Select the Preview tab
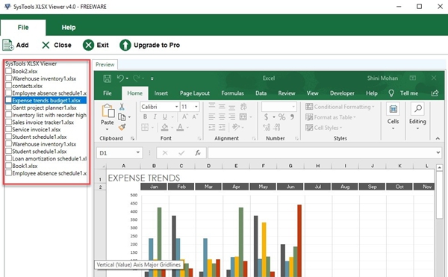Image resolution: width=448 pixels, height=277 pixels. (x=105, y=64)
